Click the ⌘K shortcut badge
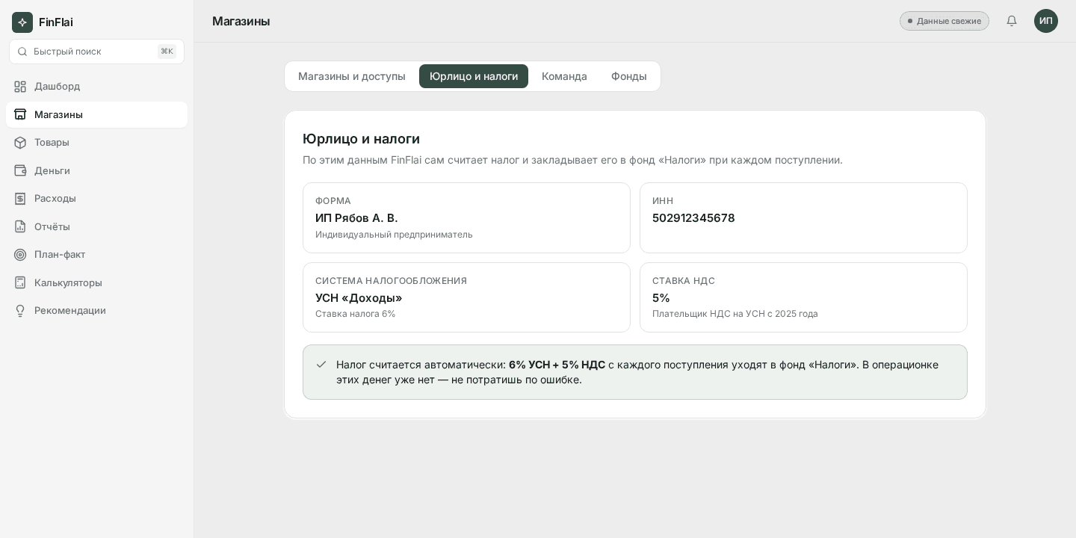 [167, 52]
